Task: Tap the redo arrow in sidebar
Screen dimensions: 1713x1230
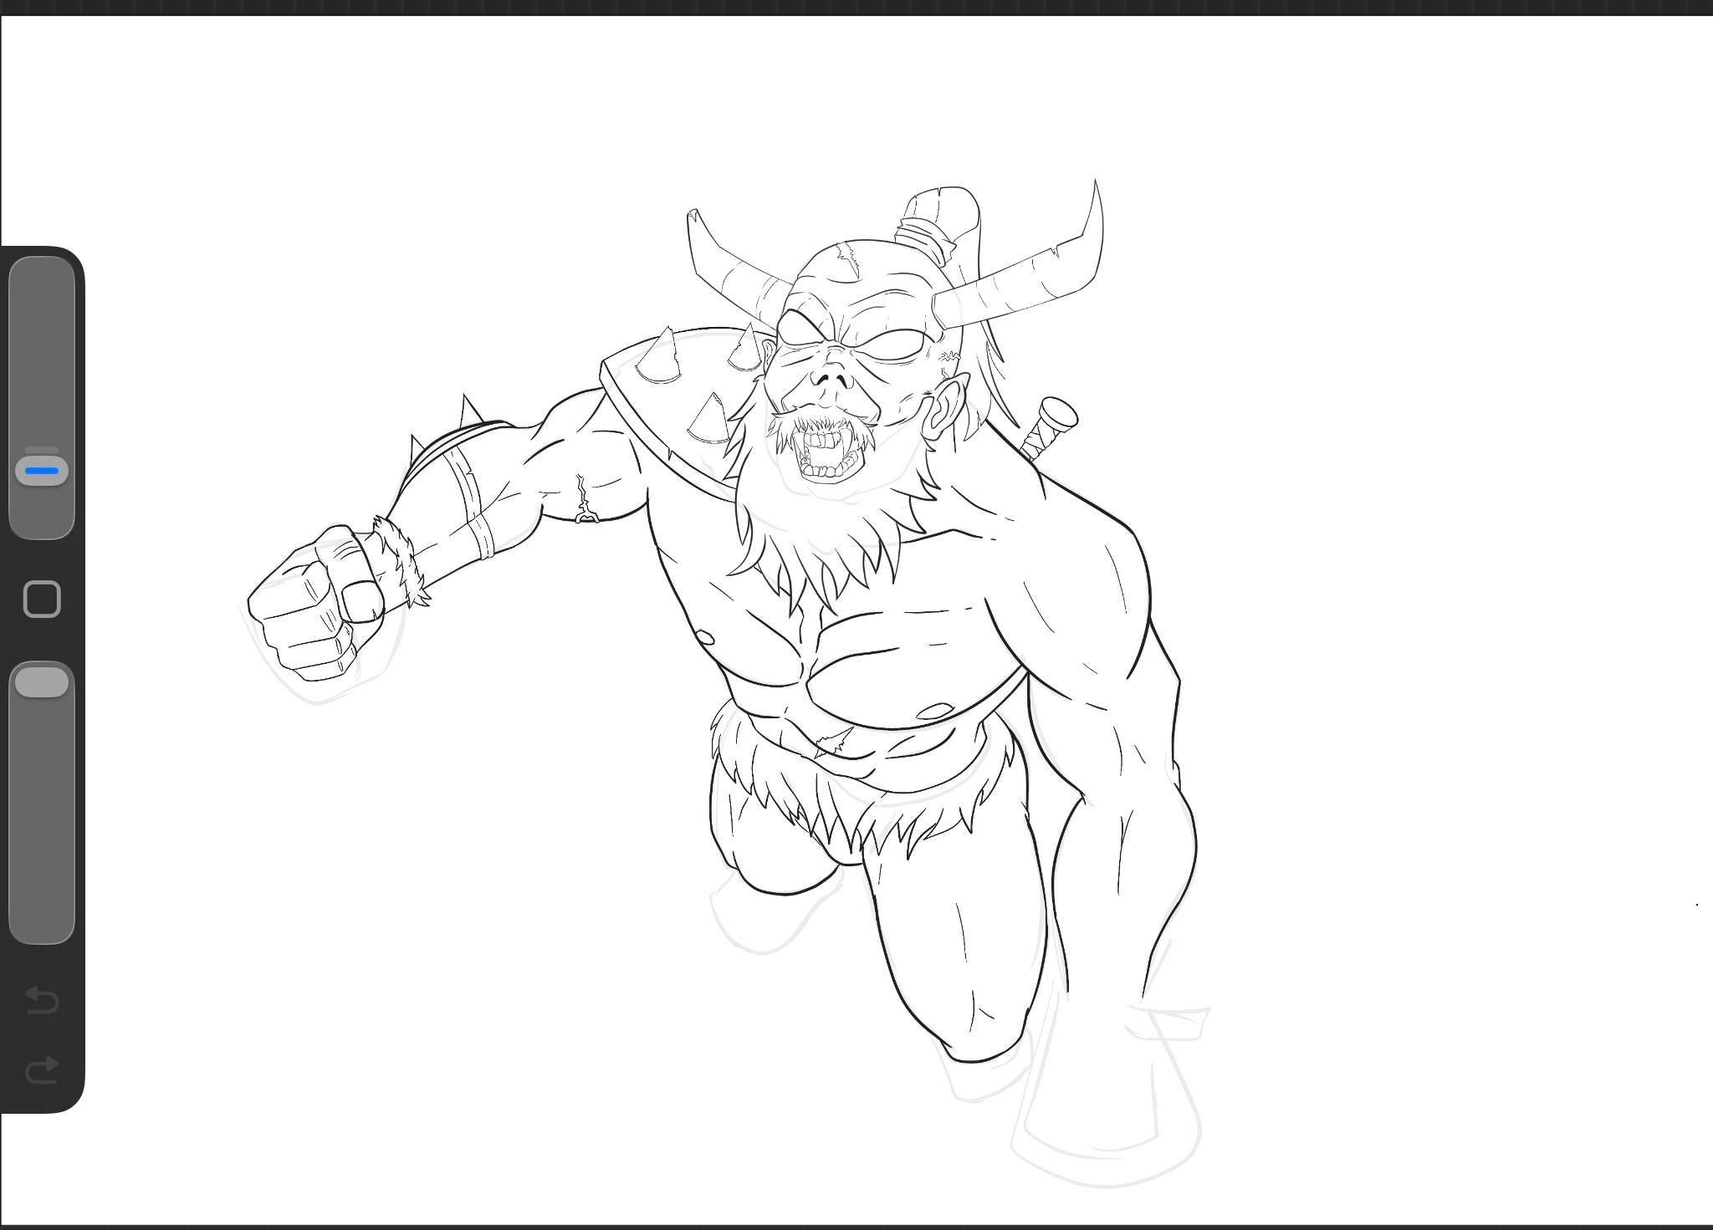Action: click(42, 1069)
